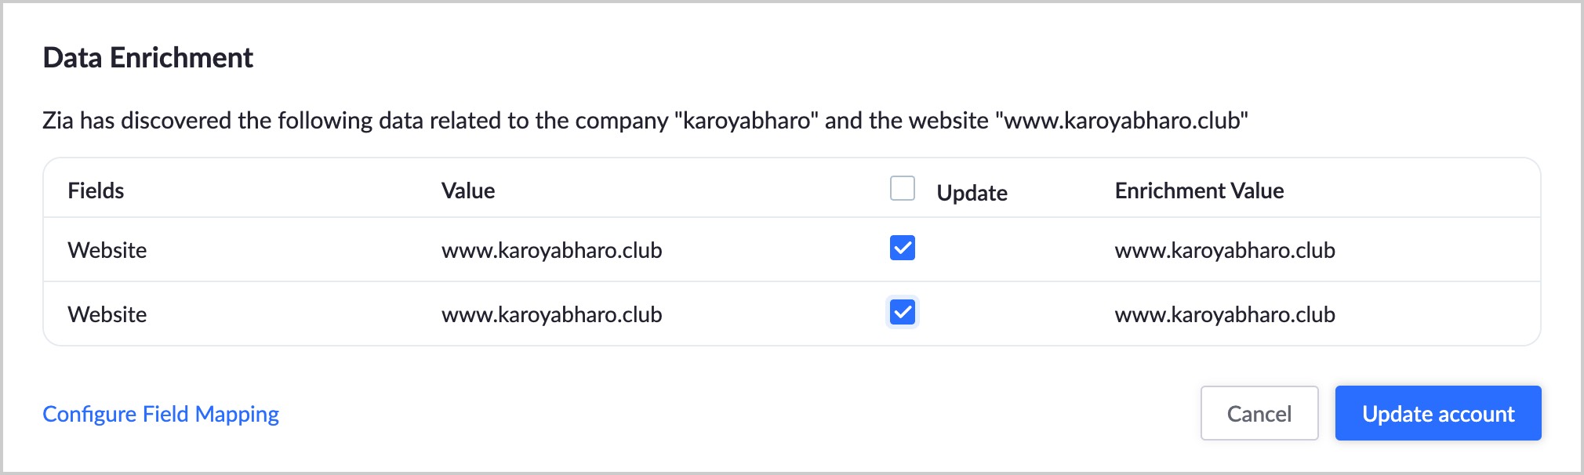Check the select-all Update header checkbox
Image resolution: width=1584 pixels, height=475 pixels.
click(x=902, y=189)
